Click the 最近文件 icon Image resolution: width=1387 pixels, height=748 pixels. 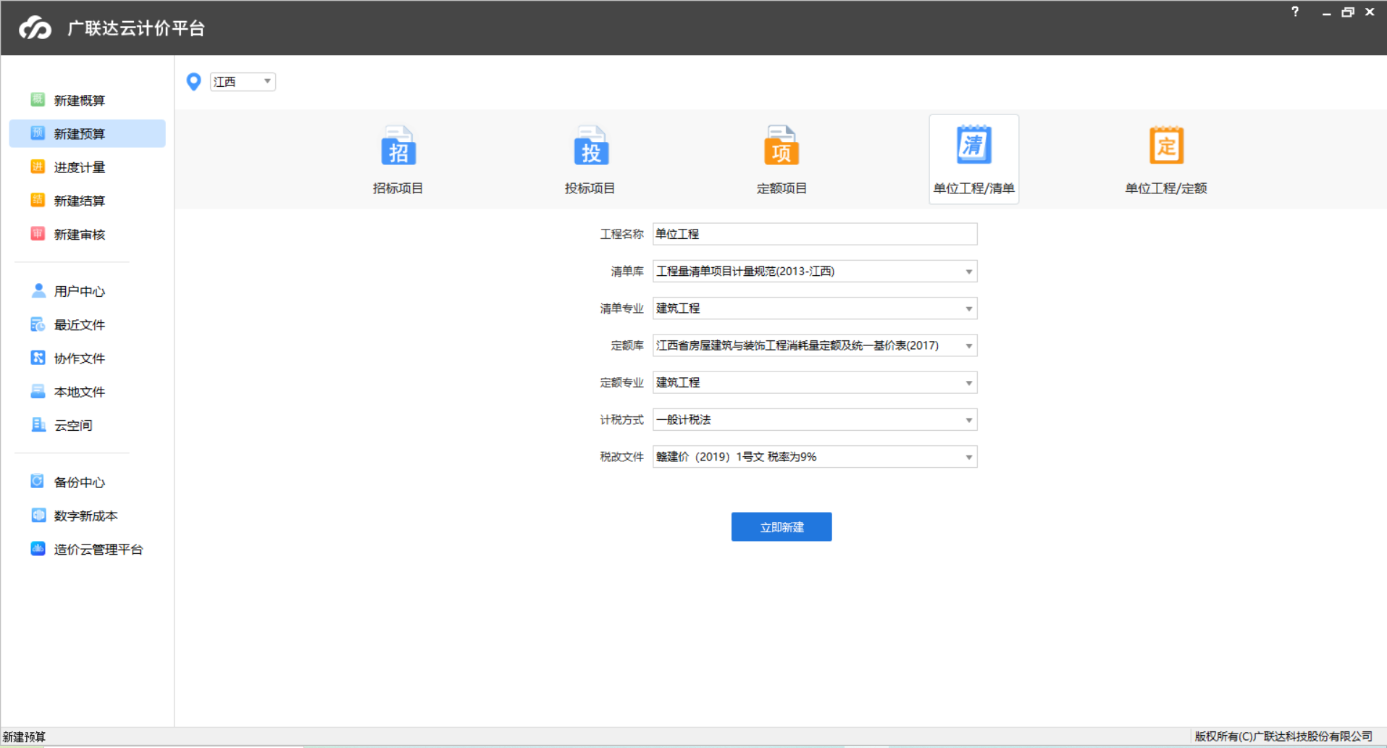(x=38, y=324)
